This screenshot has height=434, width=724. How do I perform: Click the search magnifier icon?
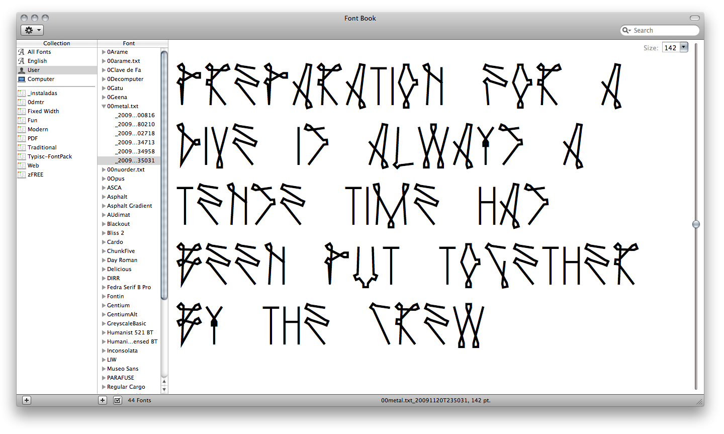(x=626, y=30)
